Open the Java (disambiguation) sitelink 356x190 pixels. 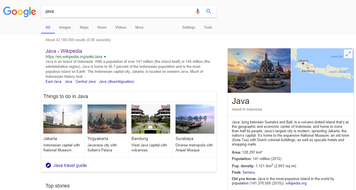tap(117, 82)
